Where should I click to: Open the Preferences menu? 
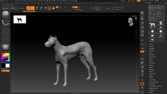click(71, 3)
